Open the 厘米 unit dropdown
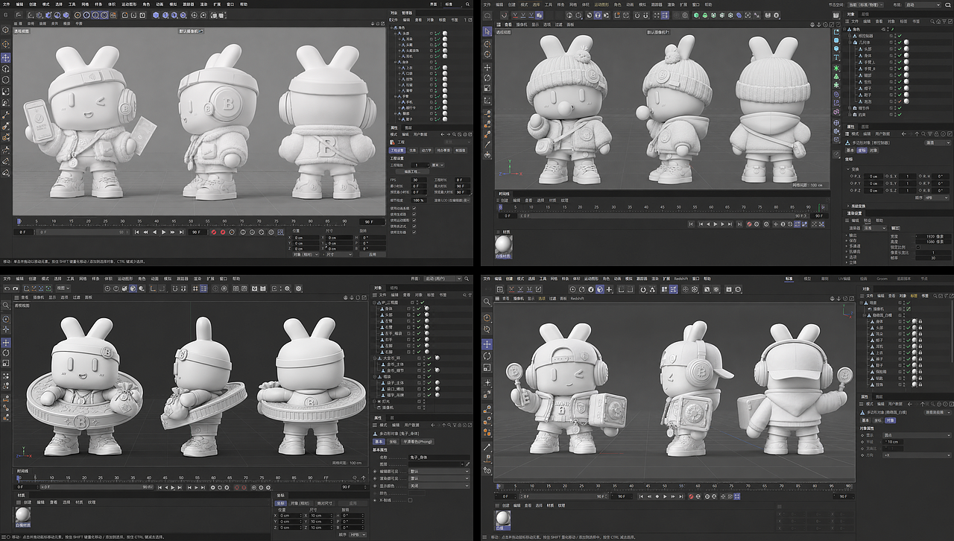The height and width of the screenshot is (541, 954). point(437,164)
